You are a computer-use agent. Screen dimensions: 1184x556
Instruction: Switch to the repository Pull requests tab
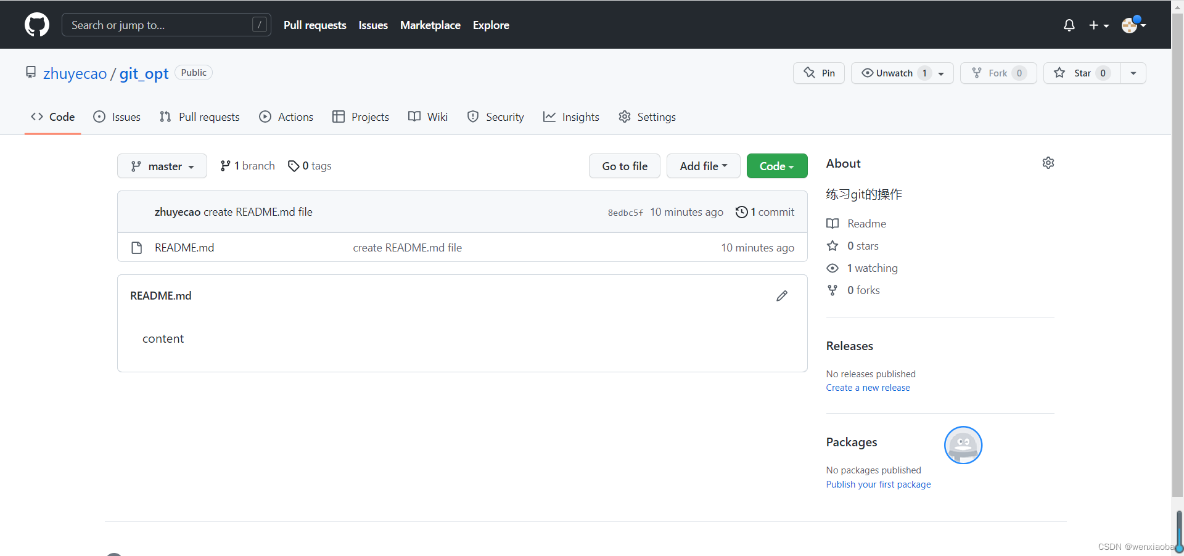pyautogui.click(x=199, y=117)
